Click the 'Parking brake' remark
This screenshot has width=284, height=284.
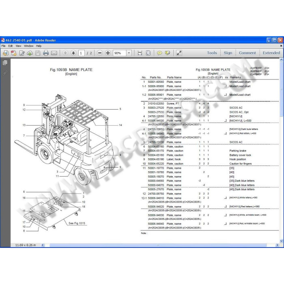coord(238,151)
